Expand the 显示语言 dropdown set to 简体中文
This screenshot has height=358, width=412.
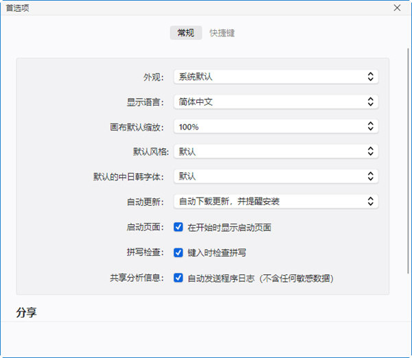click(x=275, y=102)
